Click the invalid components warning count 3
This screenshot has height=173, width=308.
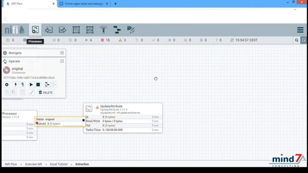click(122, 40)
